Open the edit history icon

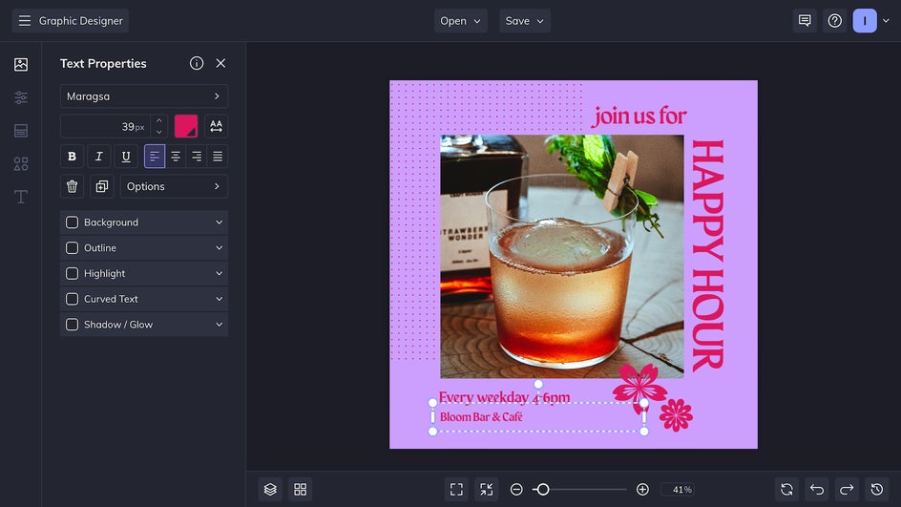point(877,489)
